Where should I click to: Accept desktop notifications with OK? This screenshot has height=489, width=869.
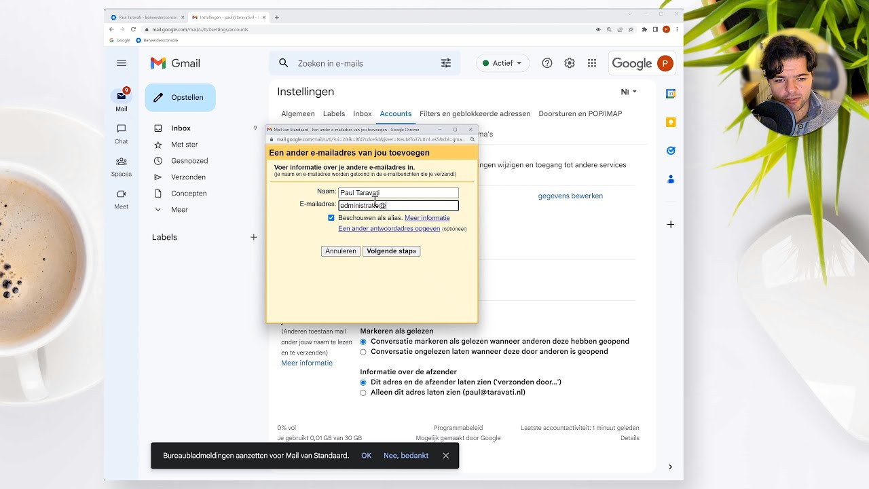click(x=367, y=456)
